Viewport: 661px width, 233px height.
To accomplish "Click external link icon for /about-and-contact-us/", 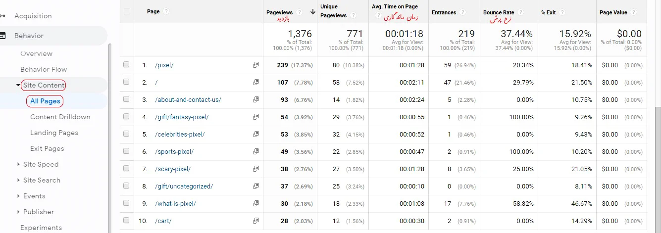I will point(256,99).
